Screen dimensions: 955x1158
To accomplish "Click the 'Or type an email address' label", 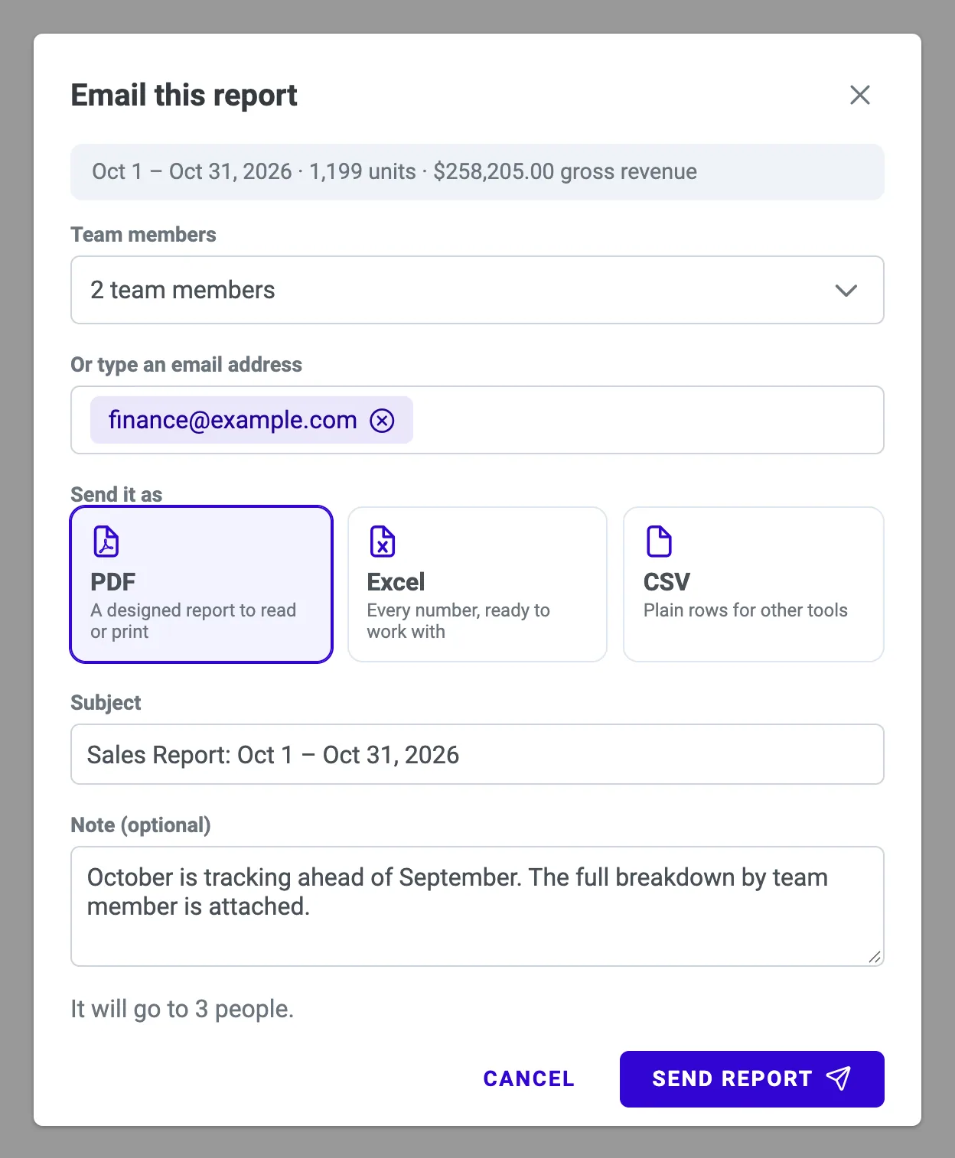I will click(x=186, y=365).
